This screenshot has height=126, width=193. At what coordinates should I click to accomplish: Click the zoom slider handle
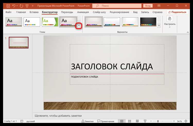[158, 121]
